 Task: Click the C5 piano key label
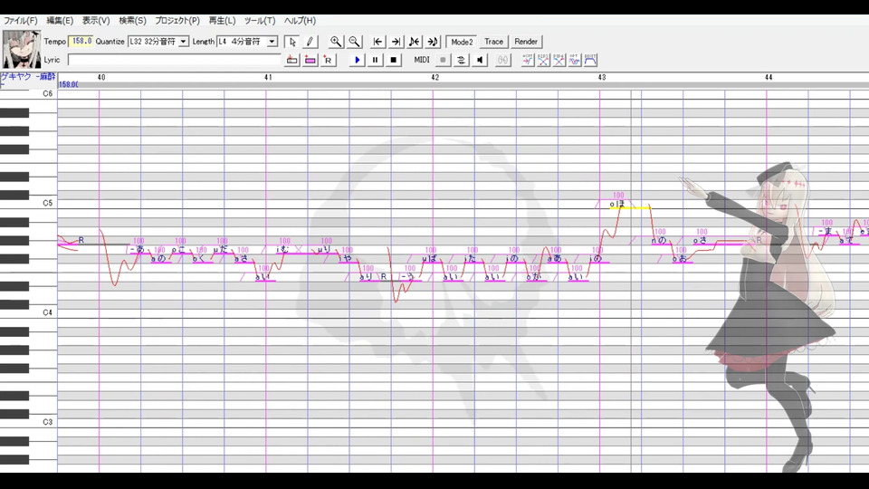[x=48, y=203]
